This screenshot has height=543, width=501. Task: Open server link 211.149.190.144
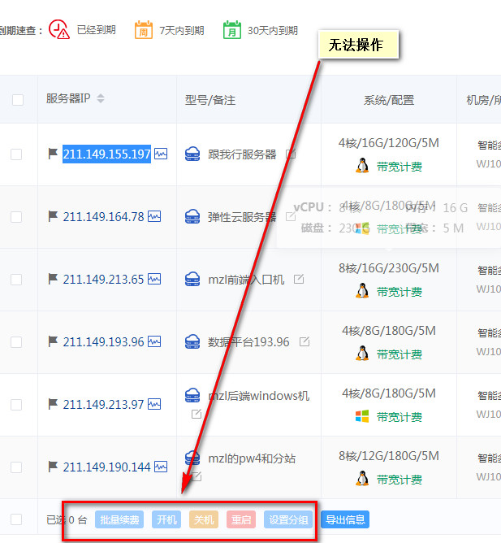(106, 467)
